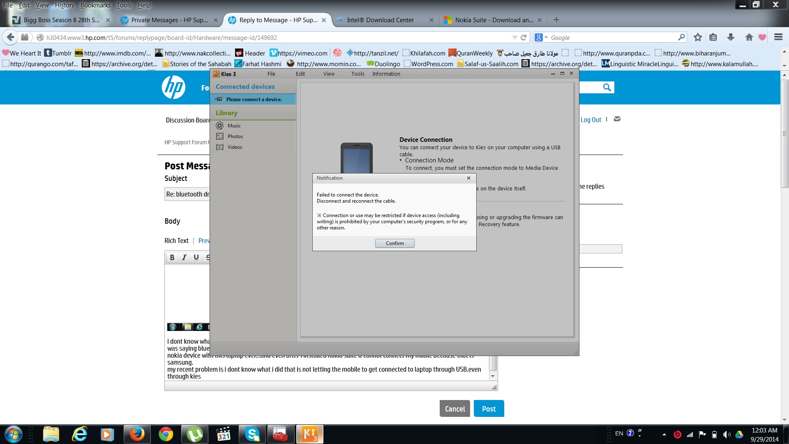789x444 pixels.
Task: Open the Videos library in Kies
Action: [235, 147]
